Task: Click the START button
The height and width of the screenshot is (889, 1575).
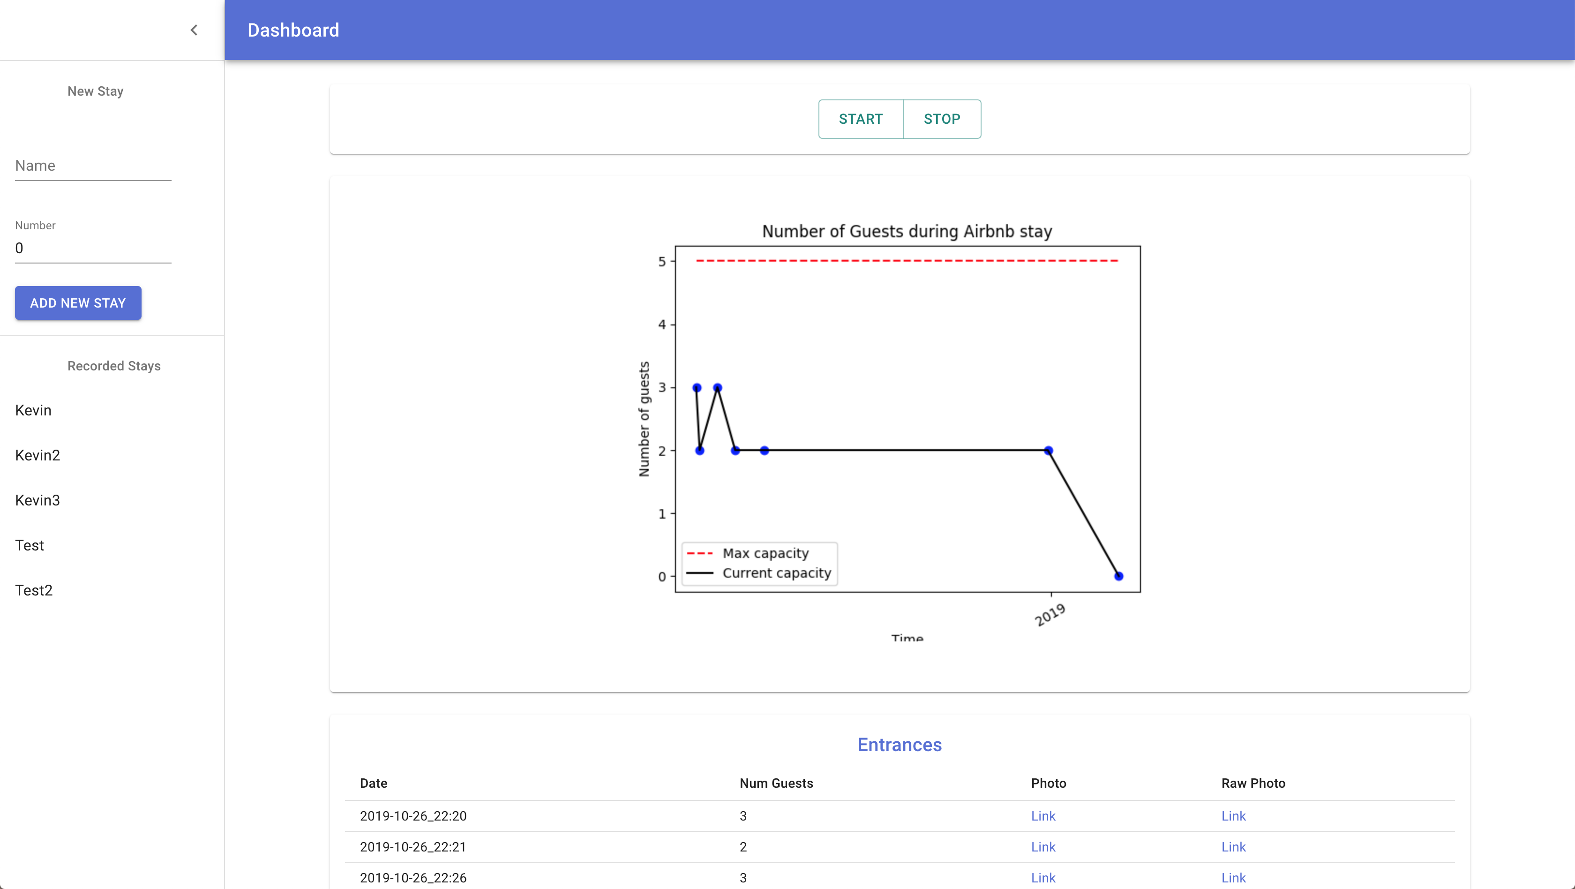Action: [860, 119]
